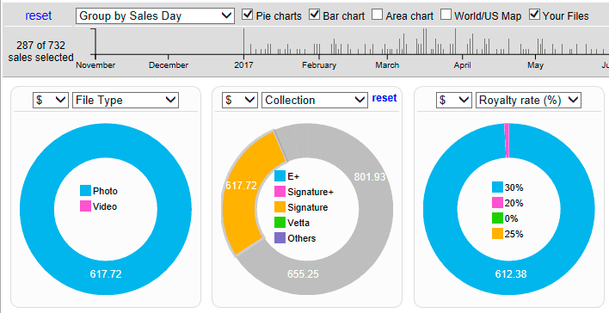
Task: Click the Others legend label
Action: point(302,238)
